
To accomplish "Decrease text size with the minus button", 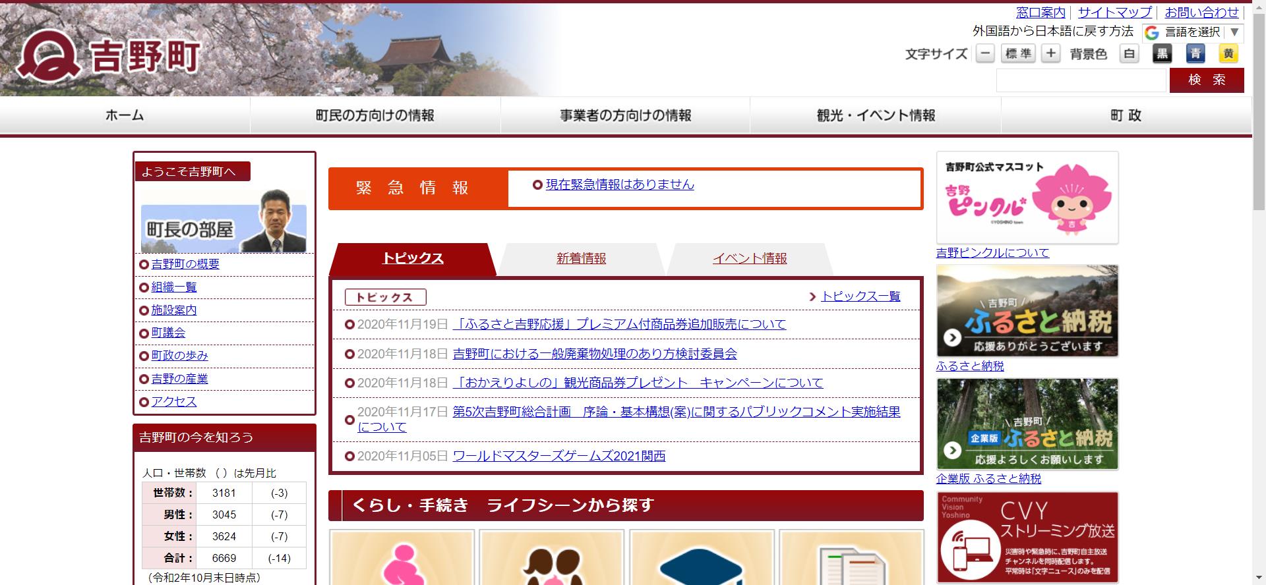I will coord(985,53).
